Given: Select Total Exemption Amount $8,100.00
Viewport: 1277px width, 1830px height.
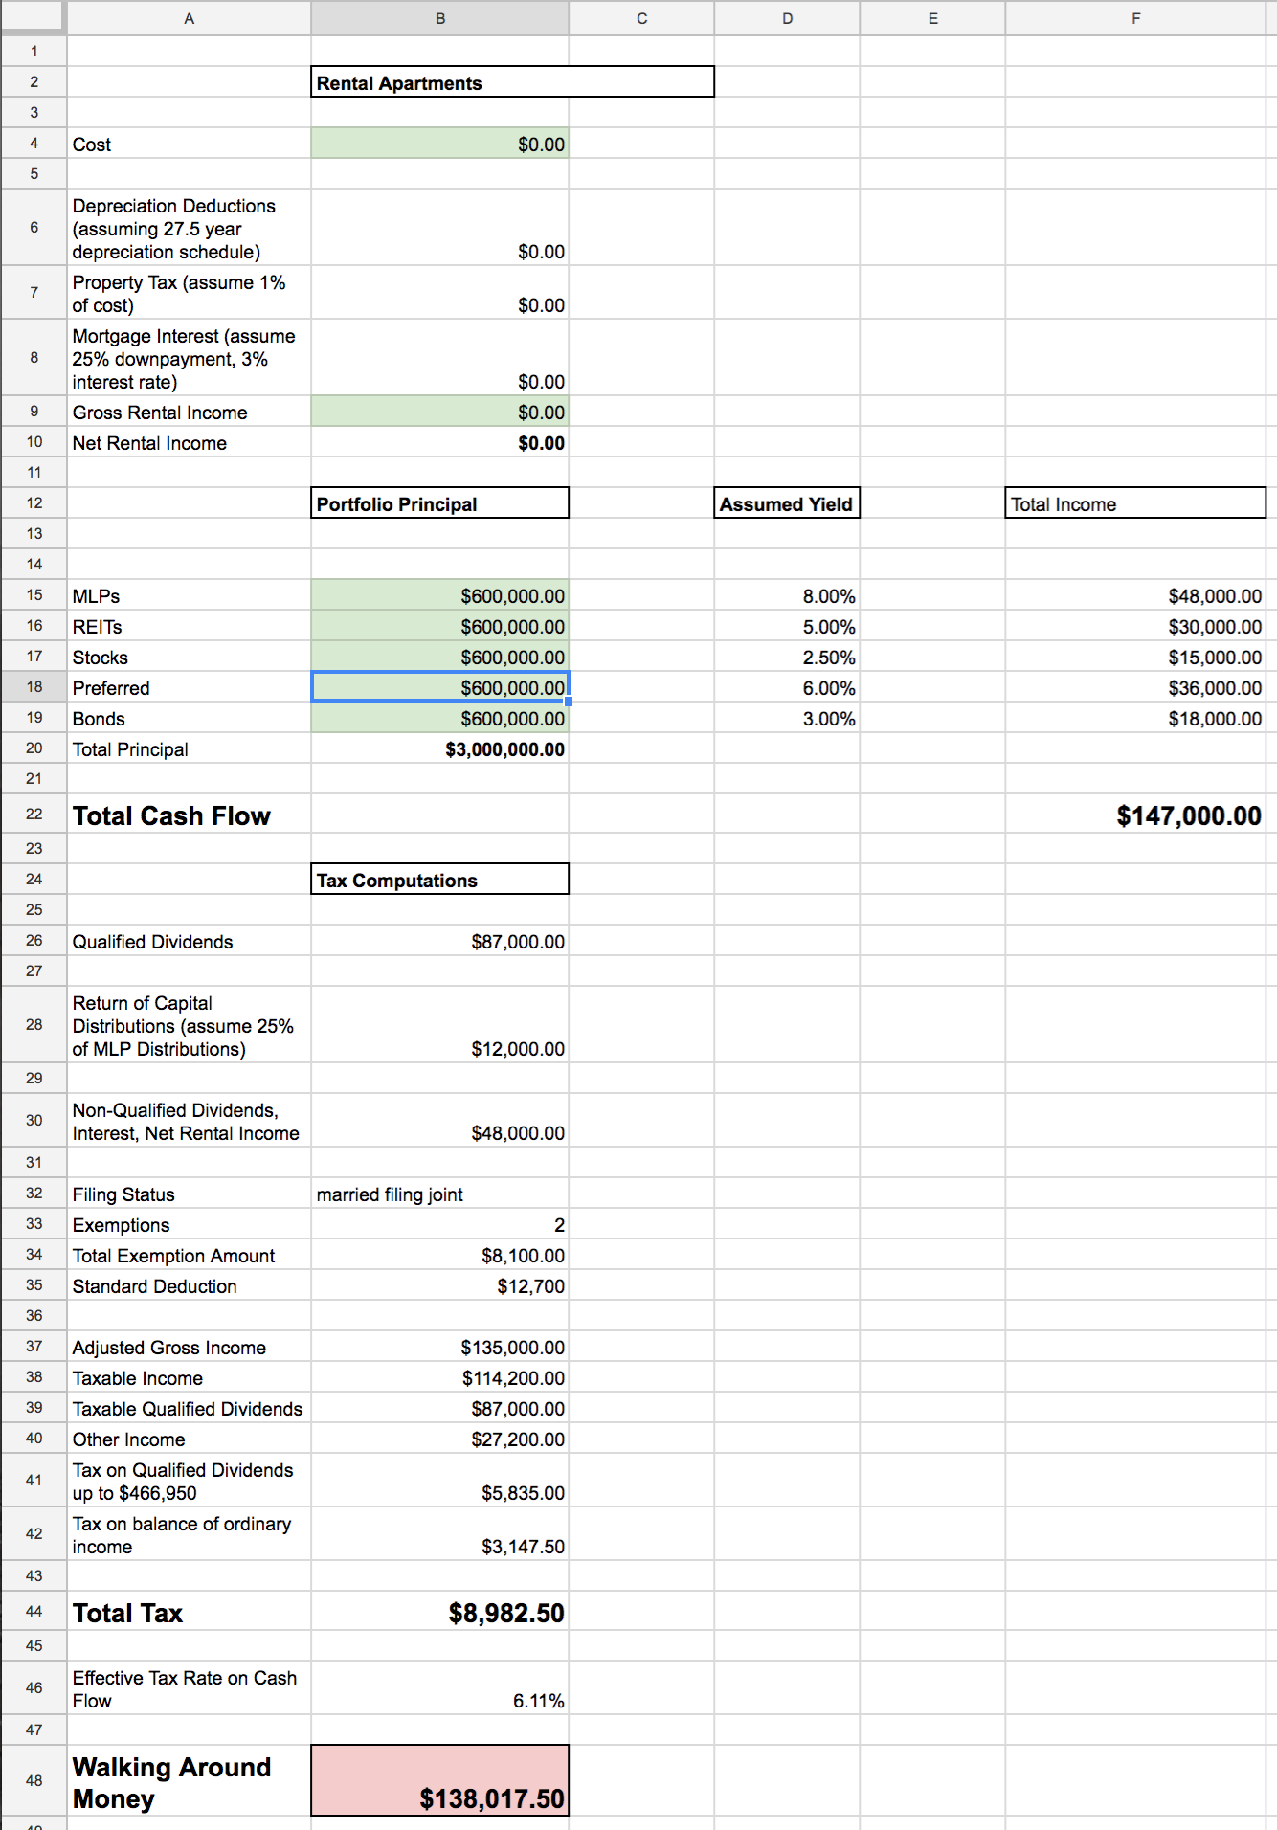Looking at the screenshot, I should (x=440, y=1255).
